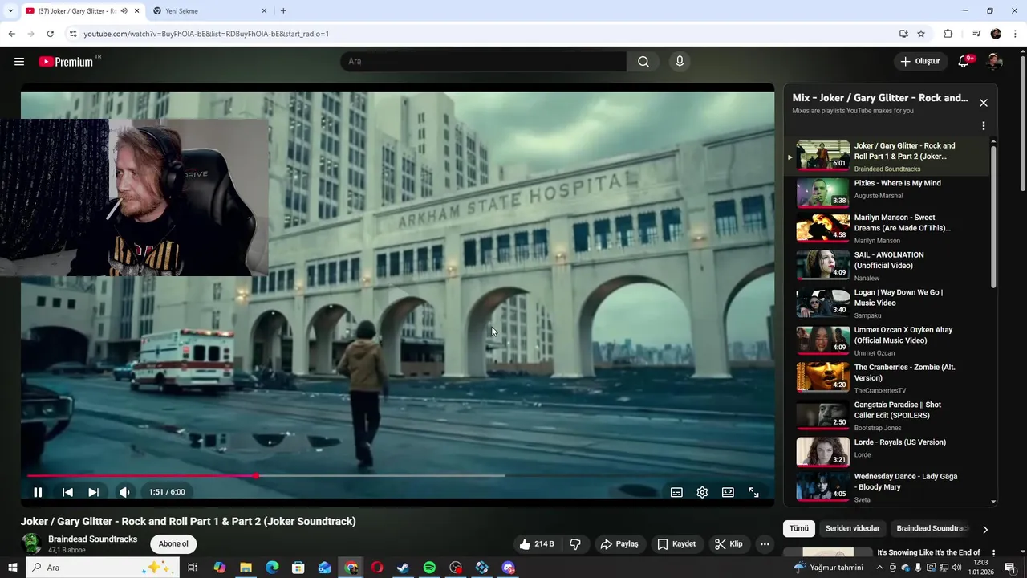This screenshot has width=1027, height=578.
Task: Pause the video
Action: coord(38,492)
